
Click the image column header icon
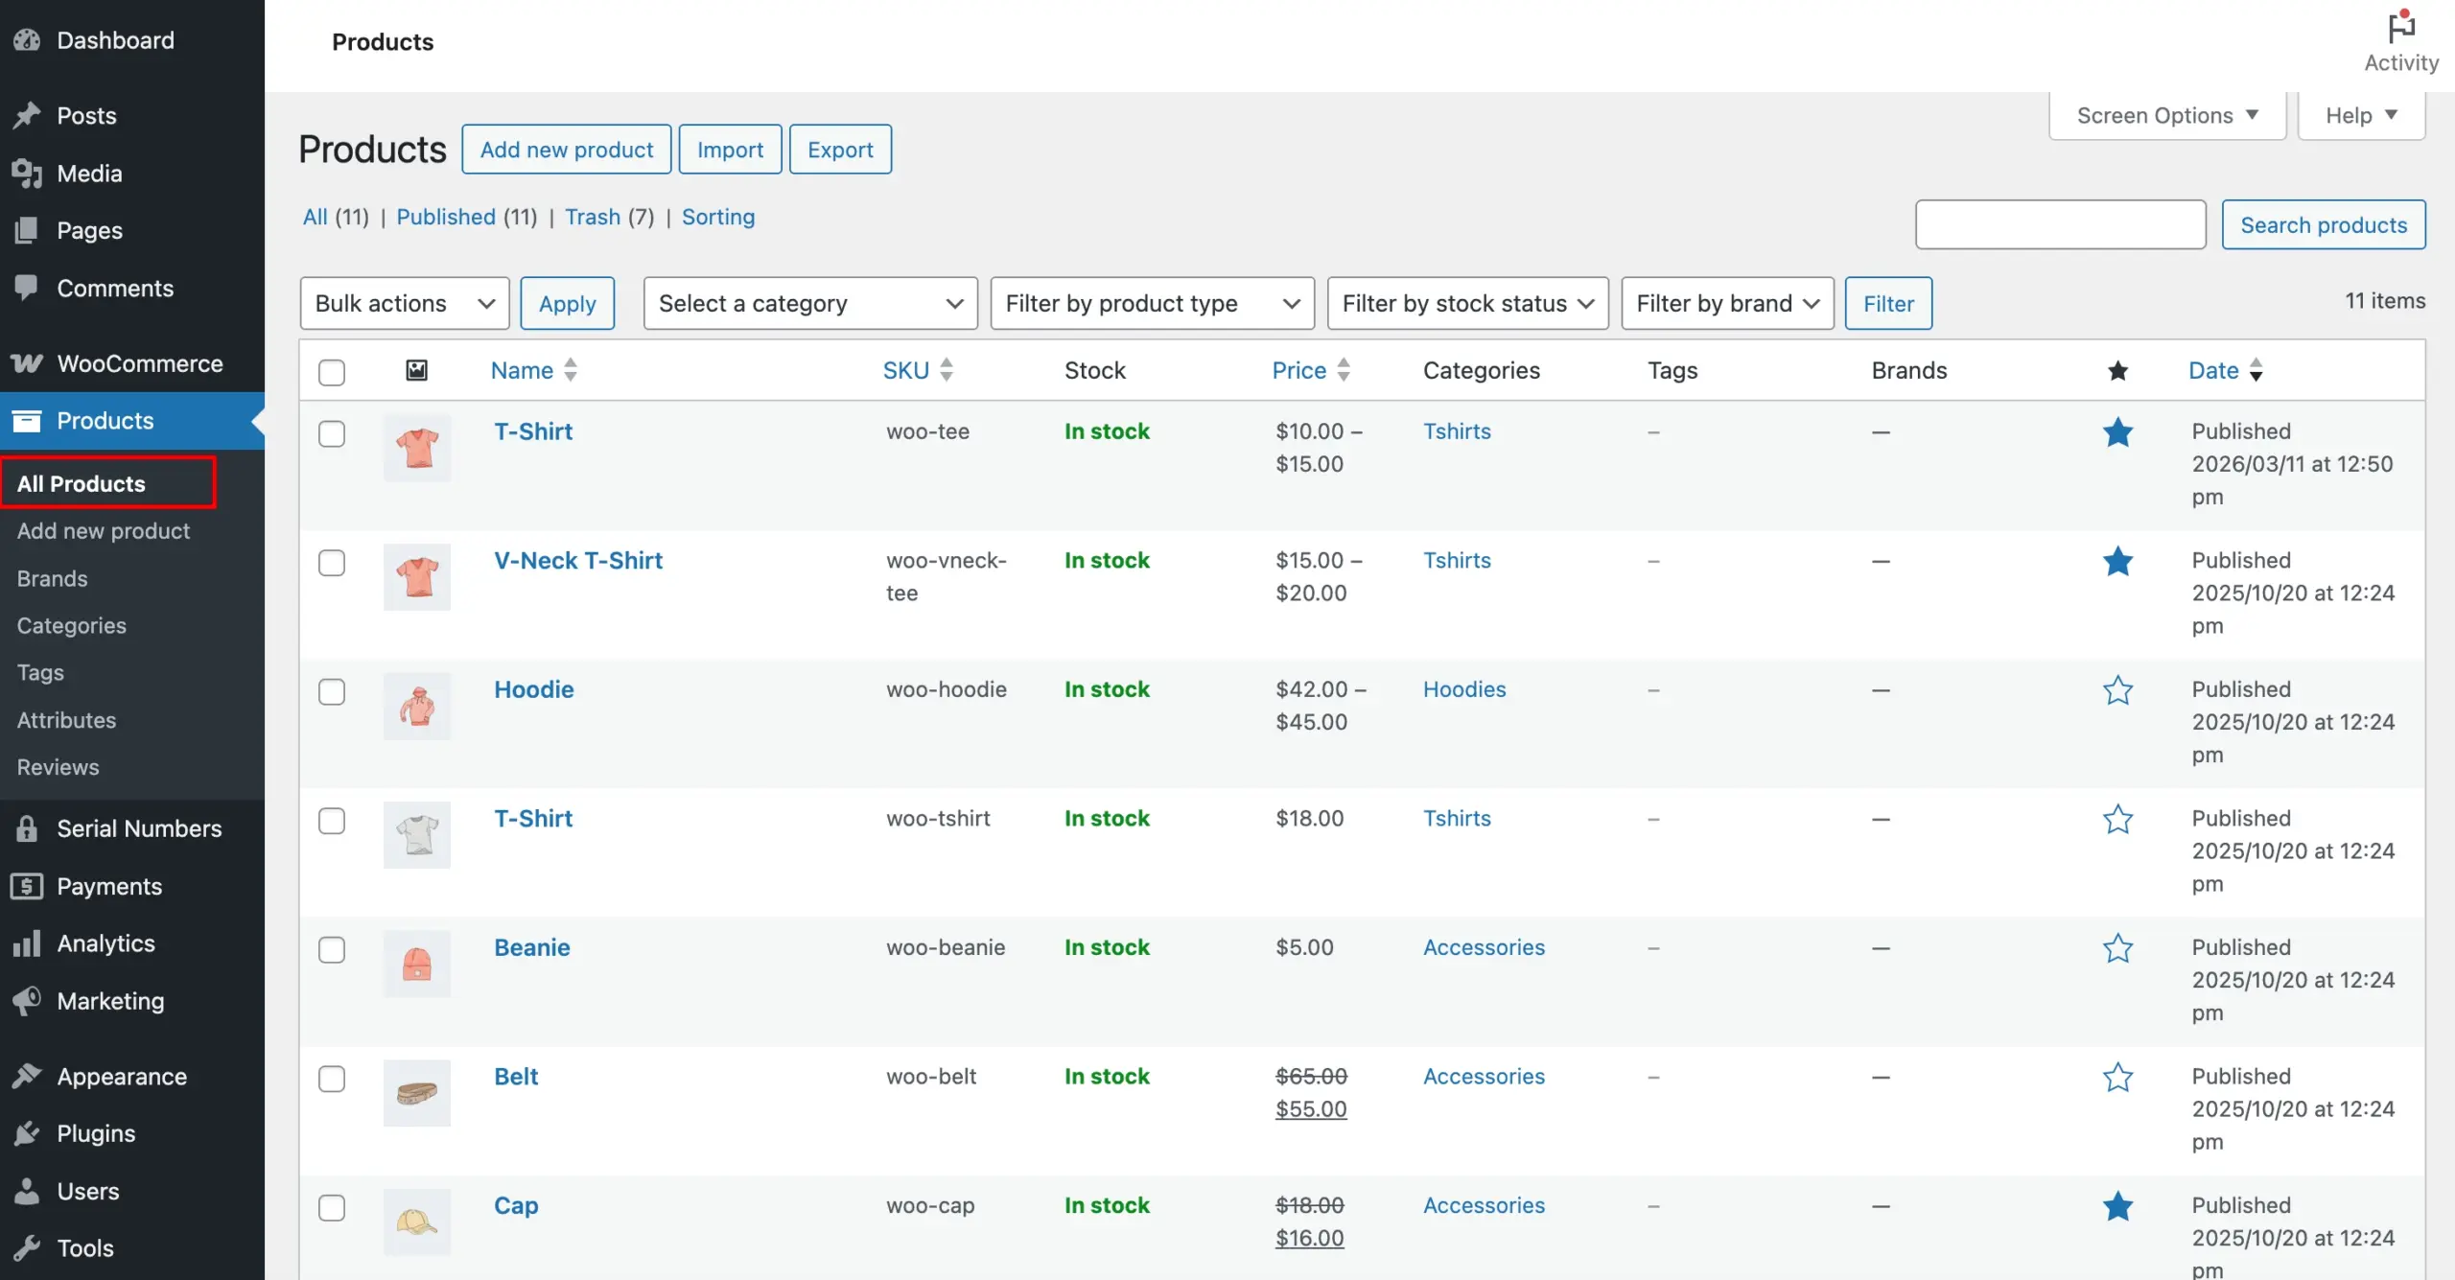(416, 370)
